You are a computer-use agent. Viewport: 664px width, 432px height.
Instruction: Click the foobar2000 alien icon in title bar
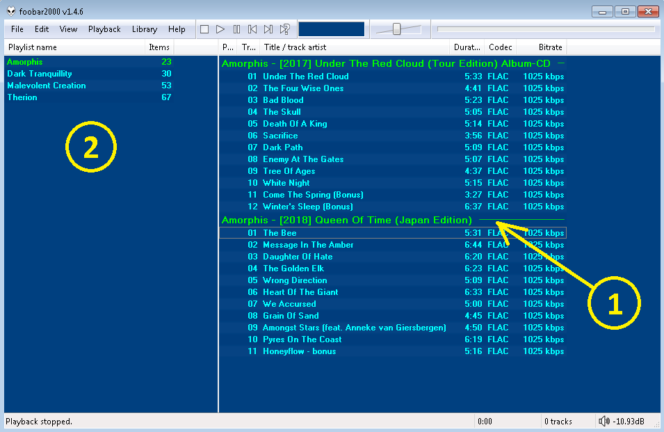[11, 11]
